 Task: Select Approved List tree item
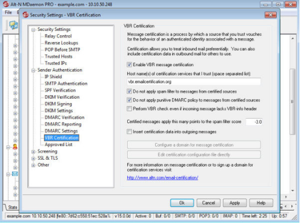pyautogui.click(x=58, y=145)
